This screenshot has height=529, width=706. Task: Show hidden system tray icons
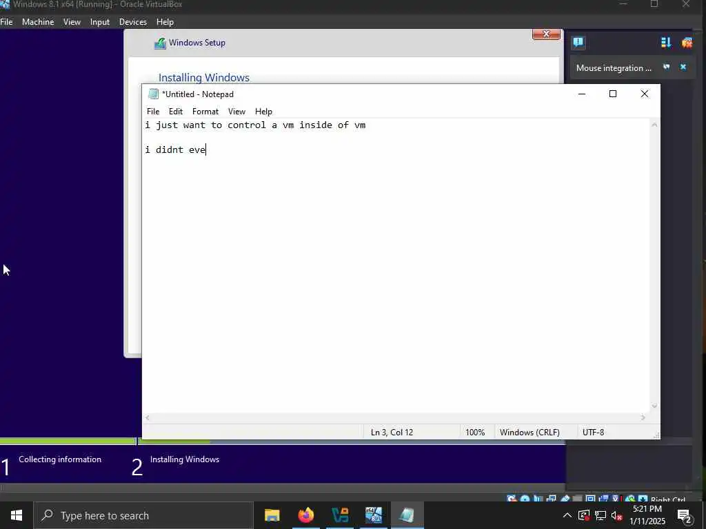(567, 515)
